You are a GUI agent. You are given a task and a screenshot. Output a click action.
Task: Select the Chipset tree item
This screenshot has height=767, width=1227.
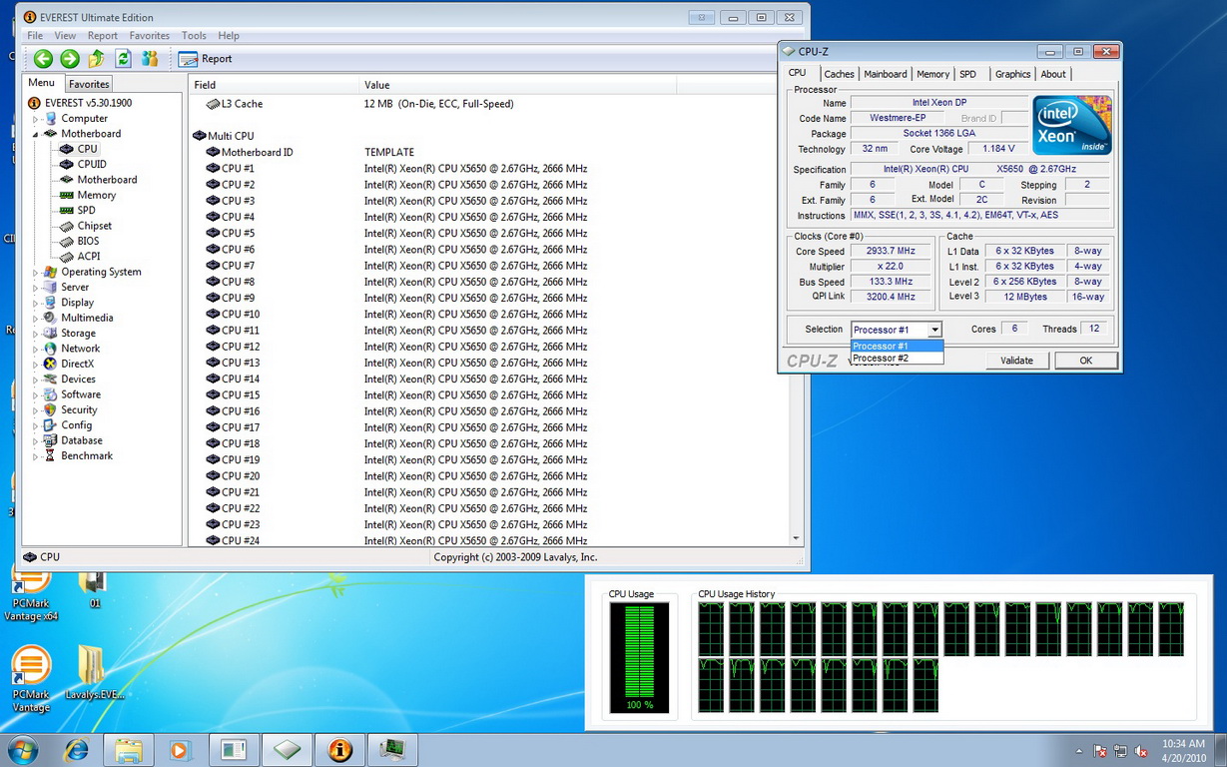(94, 226)
